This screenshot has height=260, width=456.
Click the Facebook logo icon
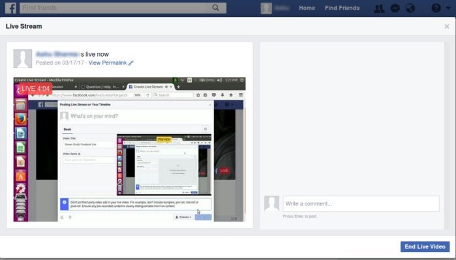click(10, 8)
